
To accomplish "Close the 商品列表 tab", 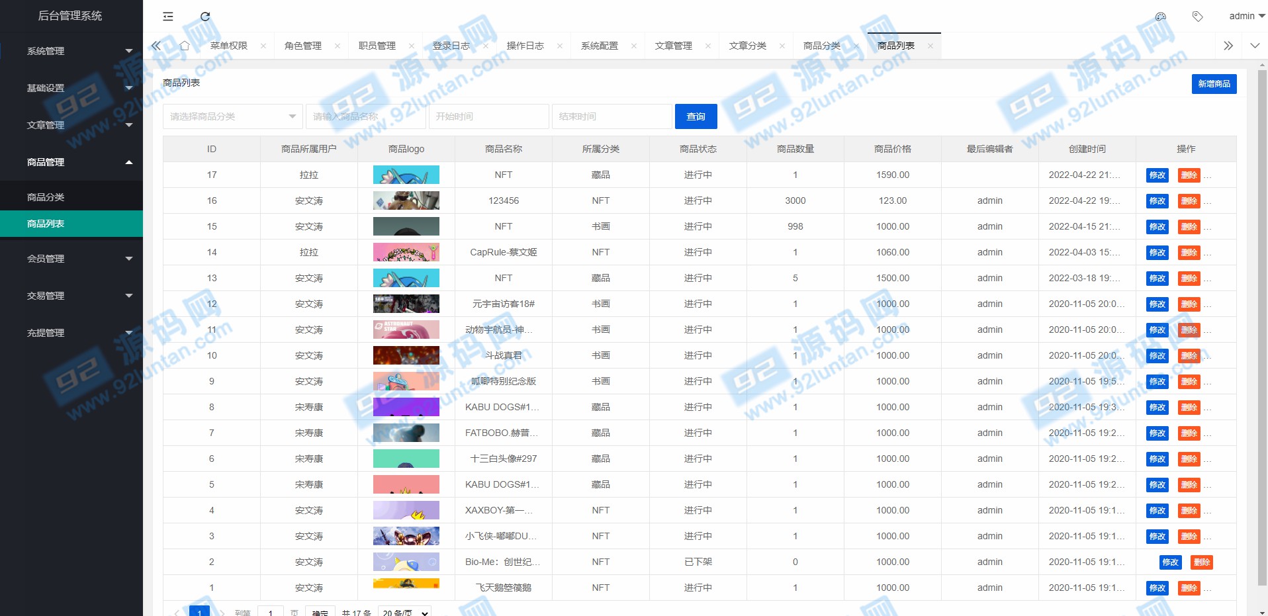I will [x=930, y=46].
